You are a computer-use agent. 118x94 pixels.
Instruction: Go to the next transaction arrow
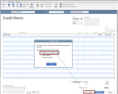click(4, 4)
